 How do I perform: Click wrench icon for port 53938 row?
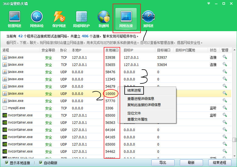225,57
